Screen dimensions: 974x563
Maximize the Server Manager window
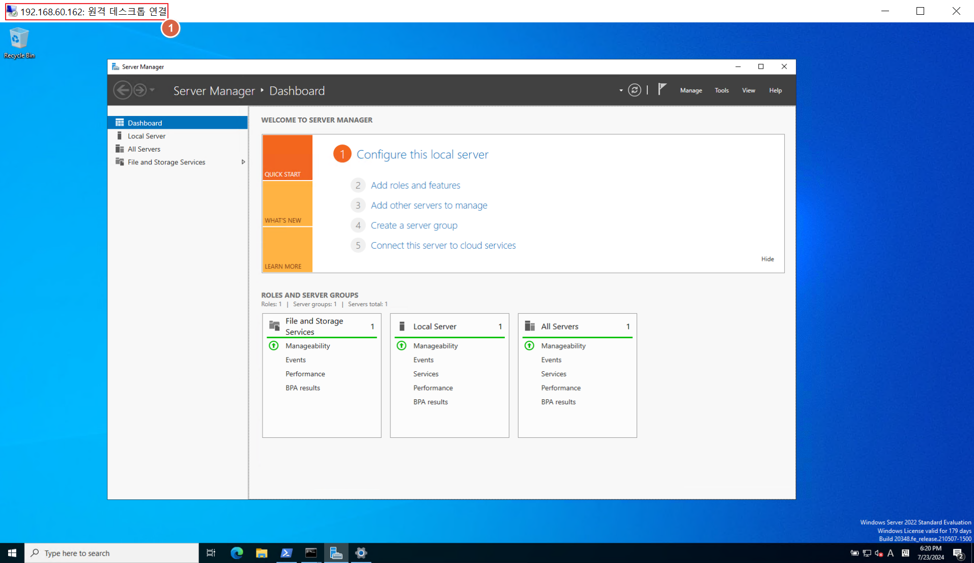point(761,67)
